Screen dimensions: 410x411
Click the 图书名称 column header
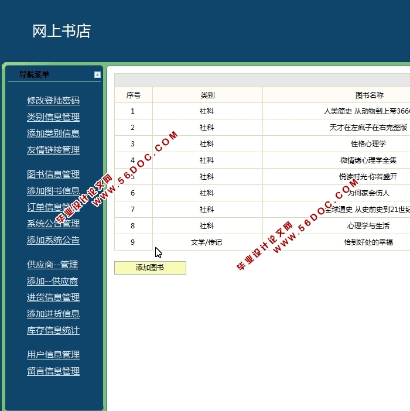[x=370, y=95]
